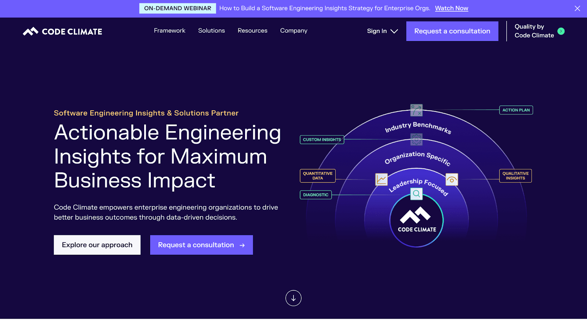Click the gear icon on Organization Specific arc
The width and height of the screenshot is (587, 333).
pyautogui.click(x=416, y=140)
